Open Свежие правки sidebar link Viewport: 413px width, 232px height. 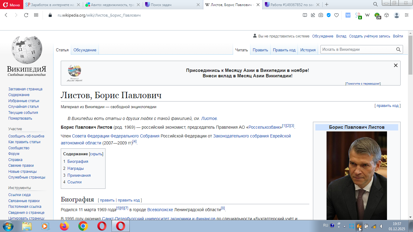point(21,166)
